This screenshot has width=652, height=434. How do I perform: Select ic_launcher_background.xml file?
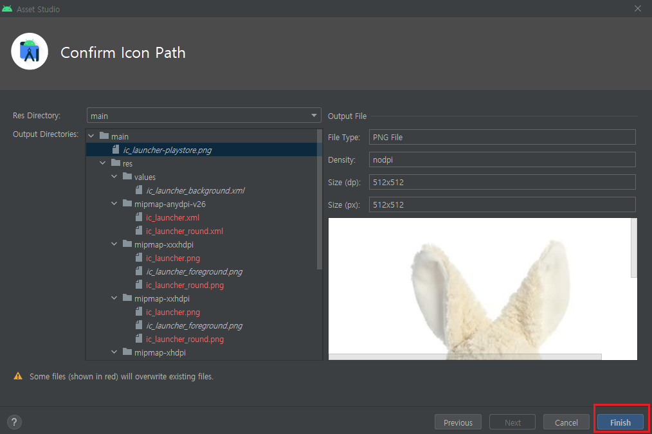coord(195,190)
